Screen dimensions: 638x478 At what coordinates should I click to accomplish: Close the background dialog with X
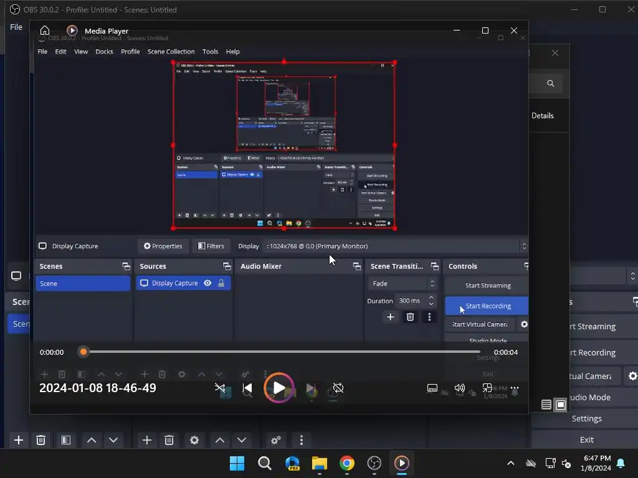[x=555, y=53]
